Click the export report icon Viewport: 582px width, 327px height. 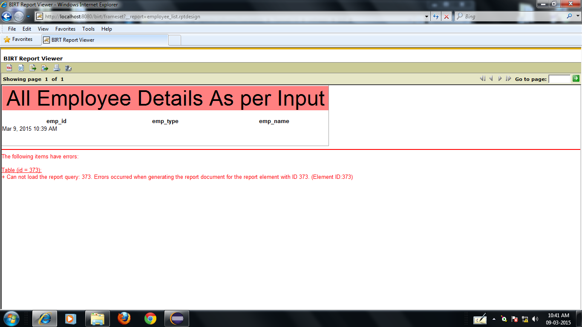pyautogui.click(x=45, y=68)
